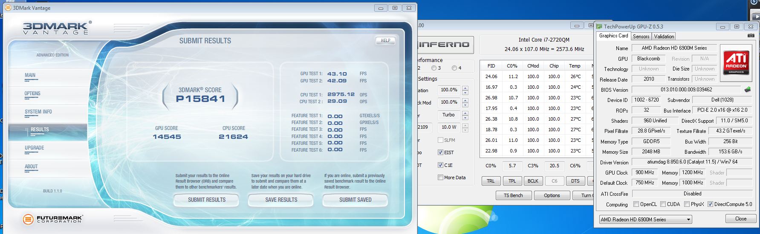The height and width of the screenshot is (234, 760).
Task: Enable the More Data checkbox
Action: click(440, 178)
